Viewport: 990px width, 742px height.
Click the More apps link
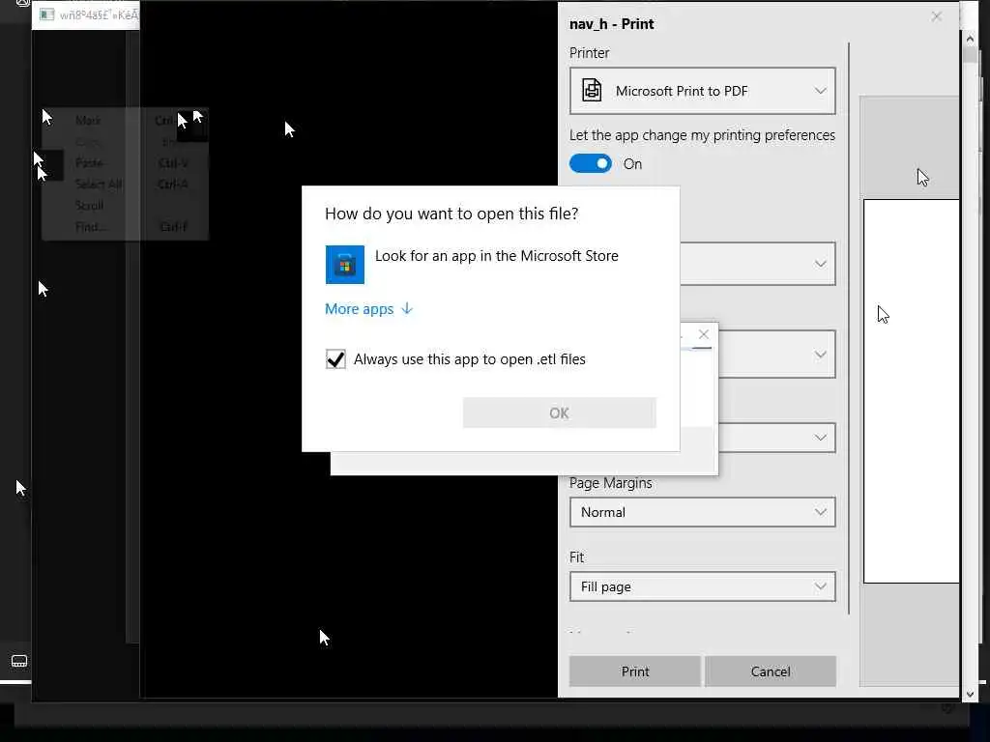click(x=360, y=308)
